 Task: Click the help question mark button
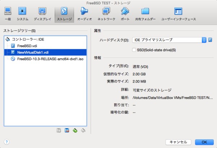tap(7, 142)
